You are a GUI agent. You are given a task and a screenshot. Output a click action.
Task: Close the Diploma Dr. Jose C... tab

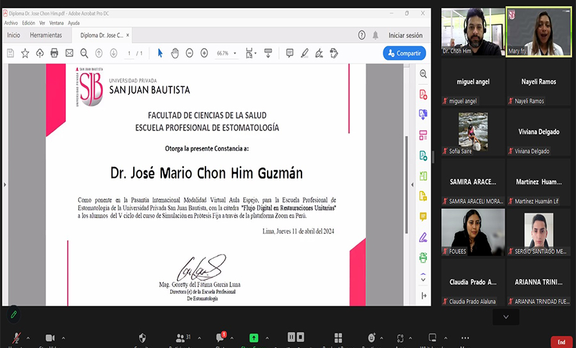(x=128, y=35)
